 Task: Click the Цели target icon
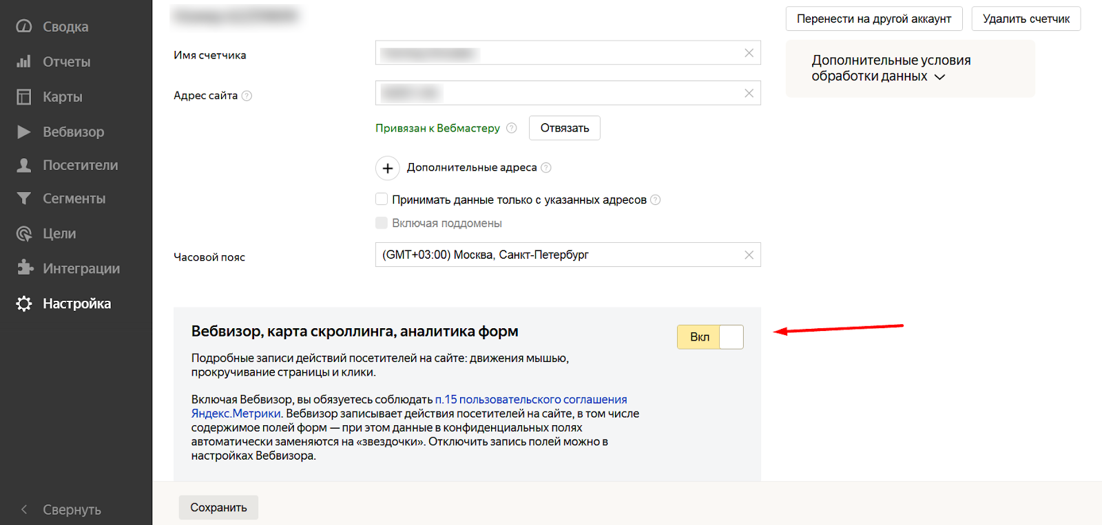click(x=24, y=233)
